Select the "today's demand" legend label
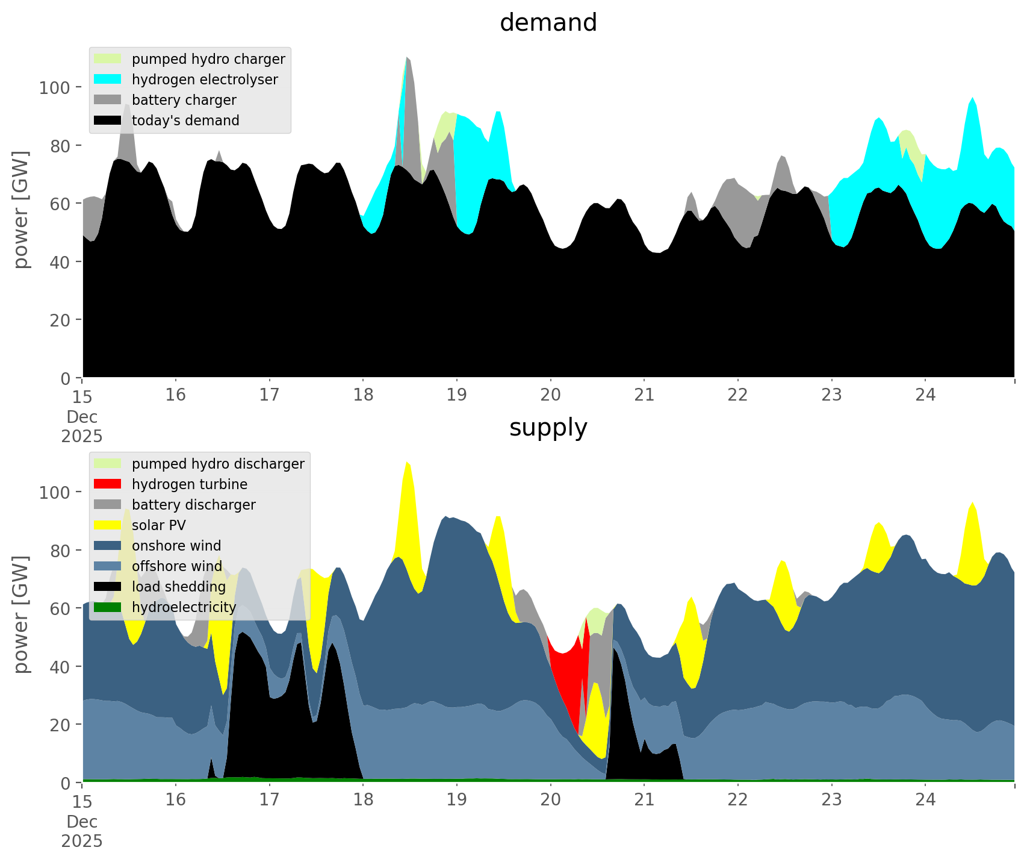This screenshot has height=862, width=1027. pos(185,120)
